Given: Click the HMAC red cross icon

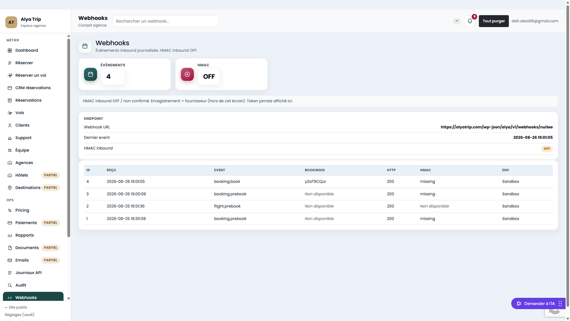Looking at the screenshot, I should pos(187,74).
